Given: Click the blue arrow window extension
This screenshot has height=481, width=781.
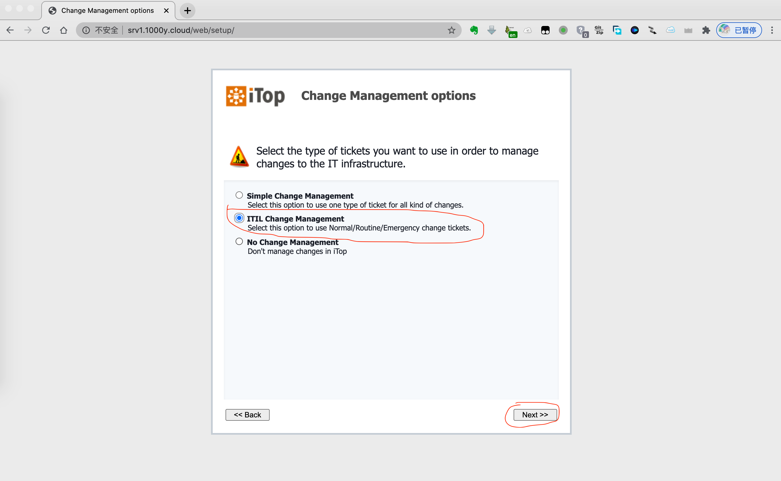Looking at the screenshot, I should click(617, 30).
